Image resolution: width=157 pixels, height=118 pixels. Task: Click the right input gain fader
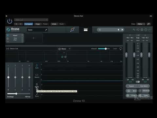coord(134,55)
